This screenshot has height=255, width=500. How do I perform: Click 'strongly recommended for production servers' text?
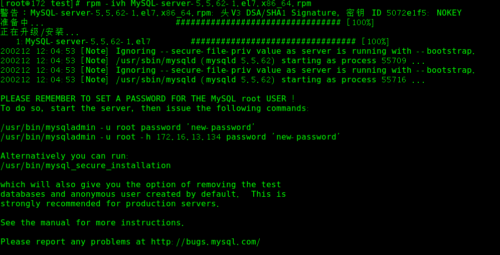[x=110, y=204]
